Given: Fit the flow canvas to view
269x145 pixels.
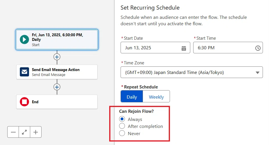Looking at the screenshot, I should [24, 132].
